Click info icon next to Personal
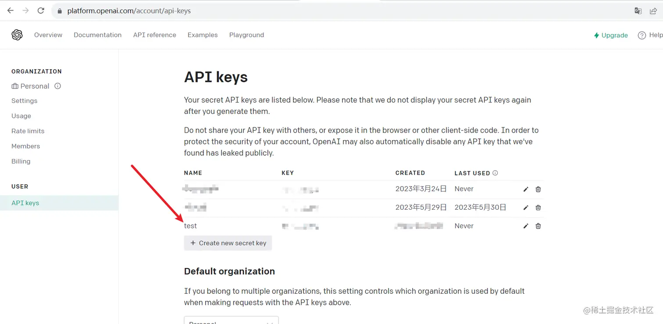Image resolution: width=663 pixels, height=324 pixels. [x=57, y=86]
